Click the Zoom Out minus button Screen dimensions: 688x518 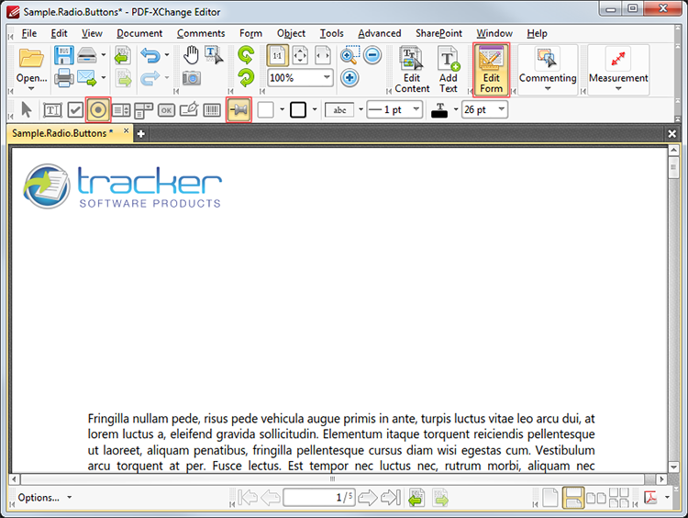[x=372, y=55]
